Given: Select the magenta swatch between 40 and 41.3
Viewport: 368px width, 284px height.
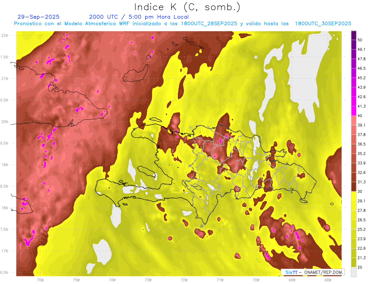Looking at the screenshot, I should tap(354, 111).
